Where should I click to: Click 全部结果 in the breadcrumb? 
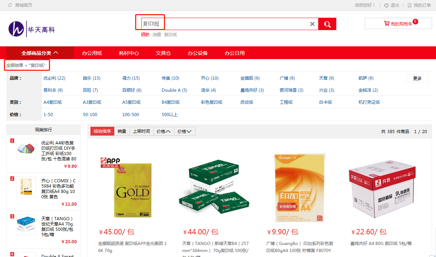[x=15, y=65]
